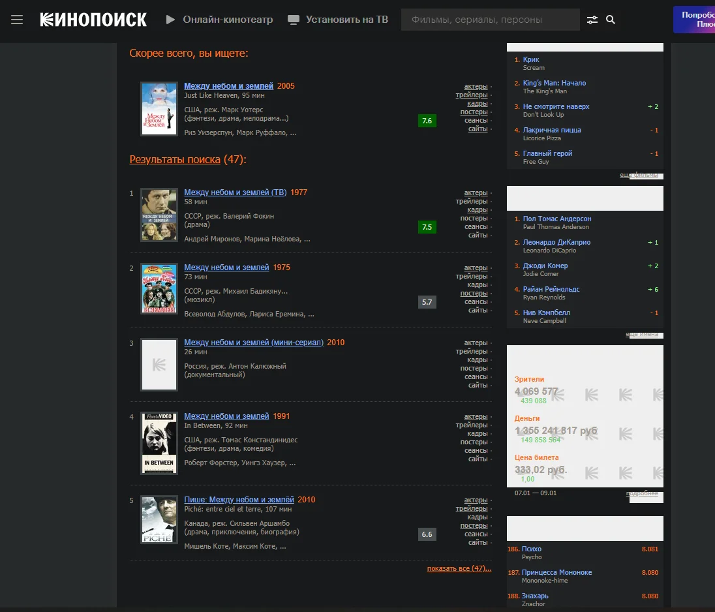Open Леонардо ДиКаприо person page
Viewport: 715px width, 612px height.
(556, 242)
